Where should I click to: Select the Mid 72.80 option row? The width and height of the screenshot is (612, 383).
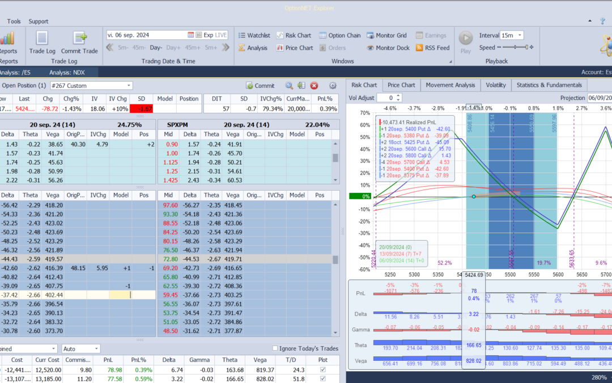[245, 259]
